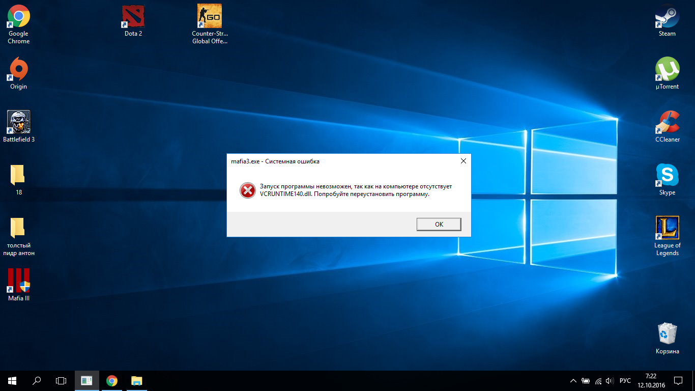Open the Wi-Fi network tray icon
The width and height of the screenshot is (695, 391).
tap(598, 381)
